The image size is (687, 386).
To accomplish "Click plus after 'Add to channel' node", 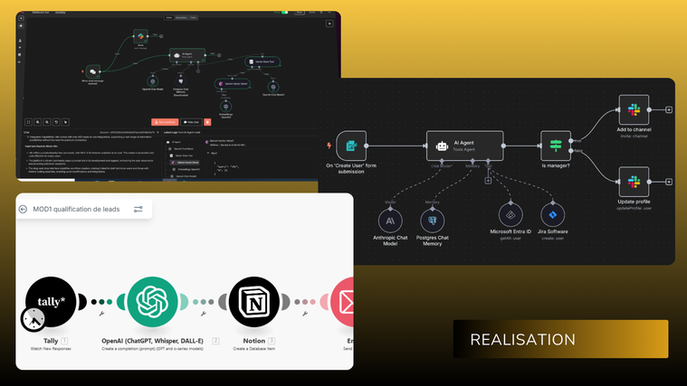I will point(669,110).
